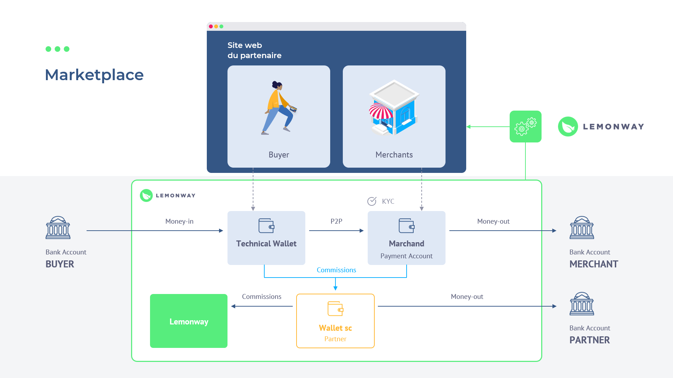Image resolution: width=673 pixels, height=378 pixels.
Task: Click the Marchand Payment Account wallet icon
Action: (407, 226)
